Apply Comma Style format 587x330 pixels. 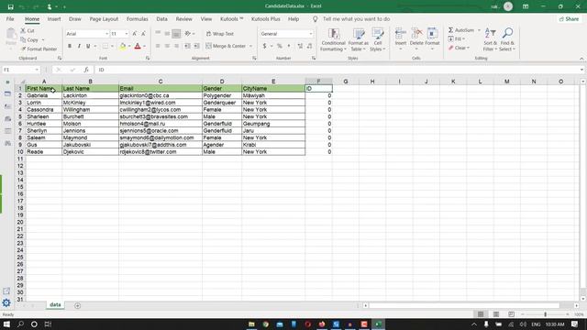(x=289, y=46)
